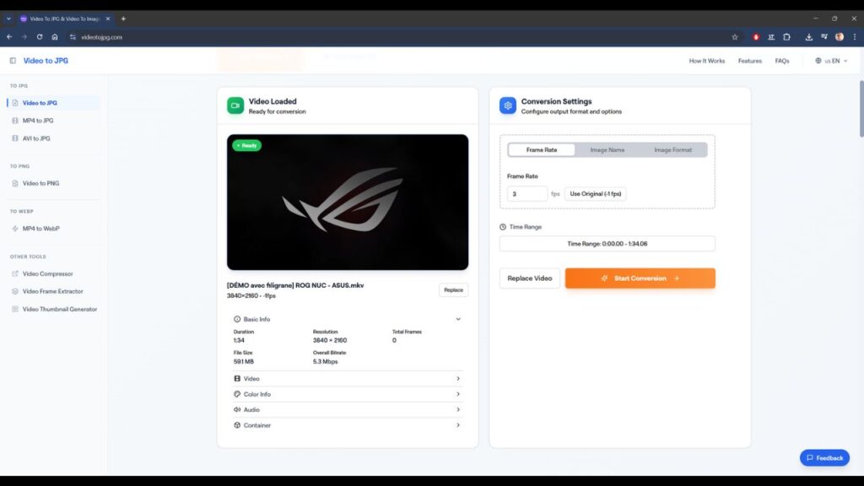Click the Time Range bar
The height and width of the screenshot is (486, 864).
(x=607, y=243)
